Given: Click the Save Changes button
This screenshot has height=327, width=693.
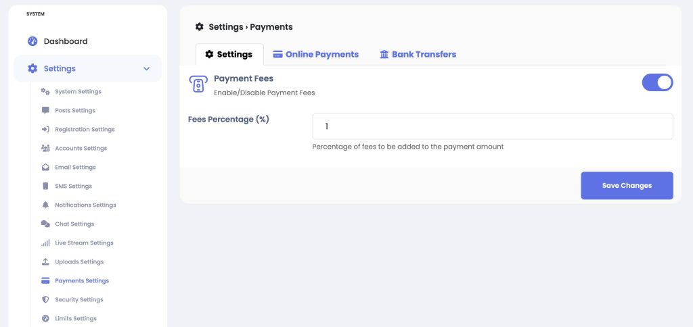Looking at the screenshot, I should tap(627, 185).
